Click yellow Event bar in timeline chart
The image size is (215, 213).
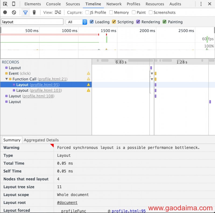click(156, 74)
